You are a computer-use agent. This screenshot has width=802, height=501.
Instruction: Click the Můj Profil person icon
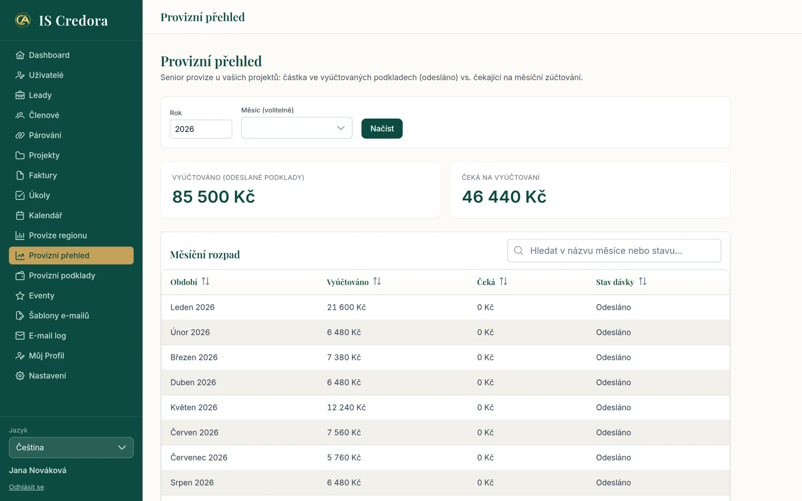click(20, 356)
